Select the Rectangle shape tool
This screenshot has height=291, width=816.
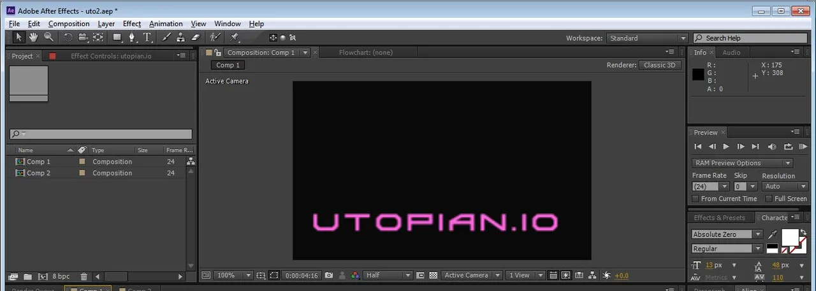(x=117, y=38)
